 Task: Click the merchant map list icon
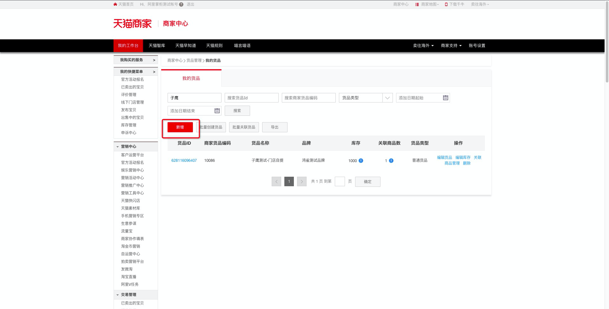pos(417,4)
